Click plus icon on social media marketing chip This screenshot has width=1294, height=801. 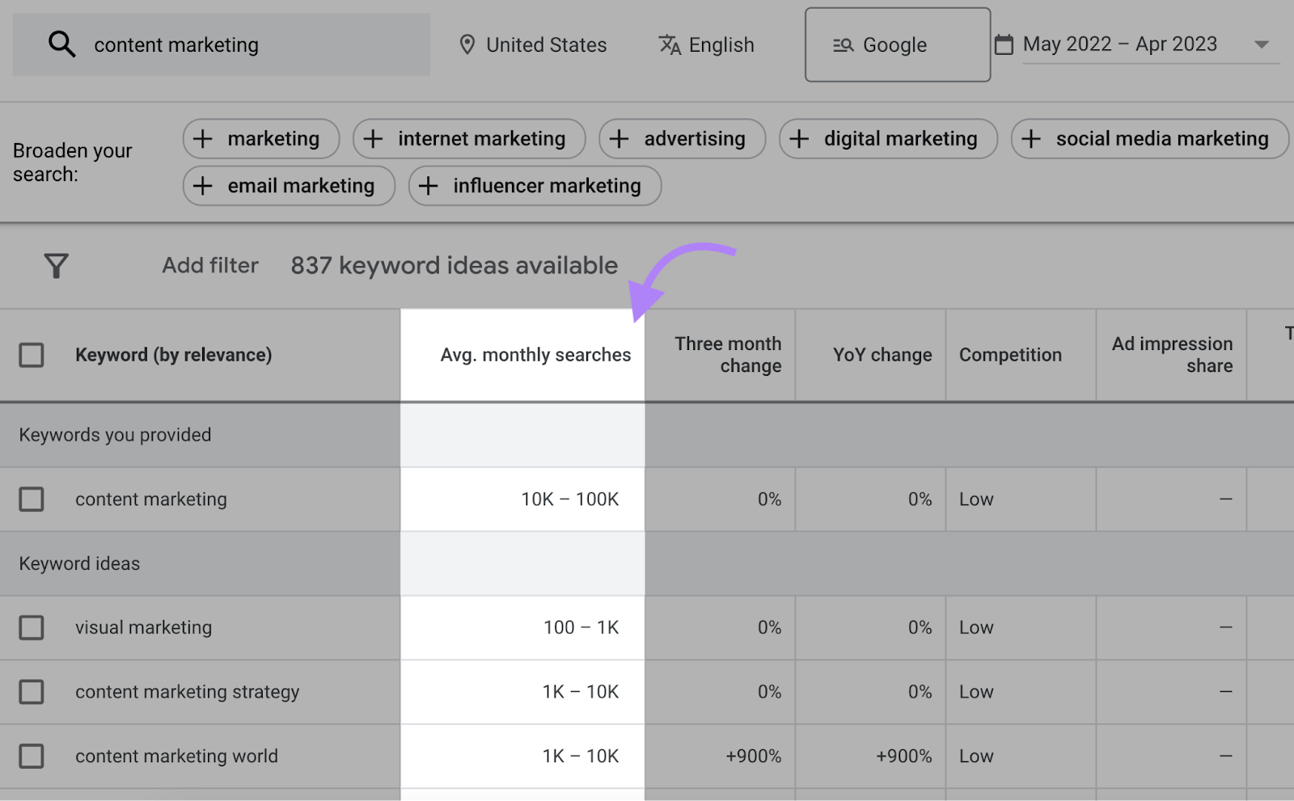1031,139
